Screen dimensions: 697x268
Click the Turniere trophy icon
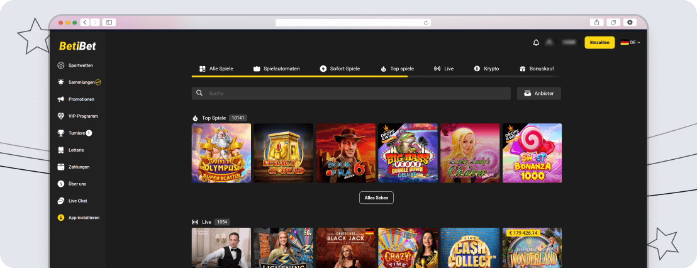pos(61,133)
